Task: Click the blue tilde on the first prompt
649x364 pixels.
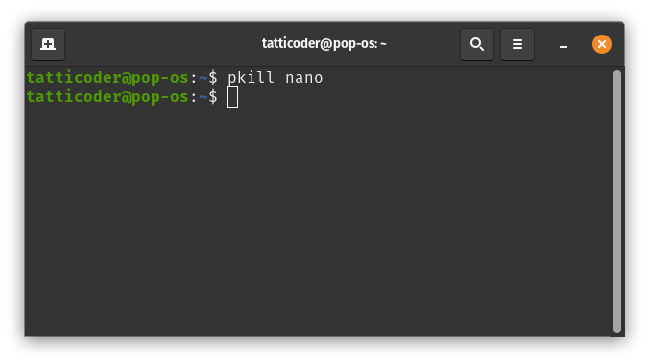Action: (x=204, y=78)
